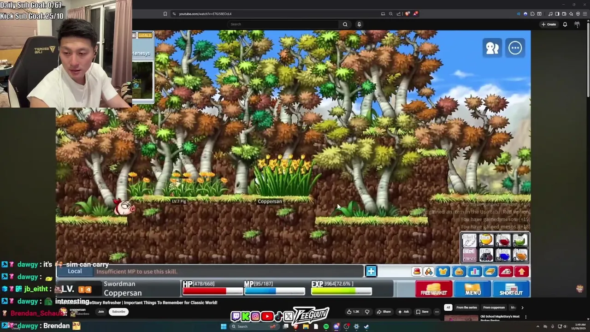The height and width of the screenshot is (332, 590).
Task: Click the YouTube search field
Action: coord(282,24)
